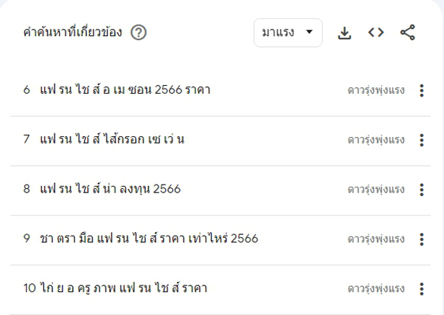Image resolution: width=444 pixels, height=315 pixels.
Task: Open three-dot menu for query 8
Action: pyautogui.click(x=422, y=190)
